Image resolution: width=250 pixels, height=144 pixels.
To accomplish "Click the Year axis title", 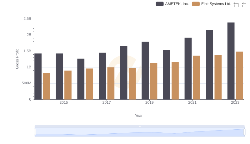I will pyautogui.click(x=139, y=116).
